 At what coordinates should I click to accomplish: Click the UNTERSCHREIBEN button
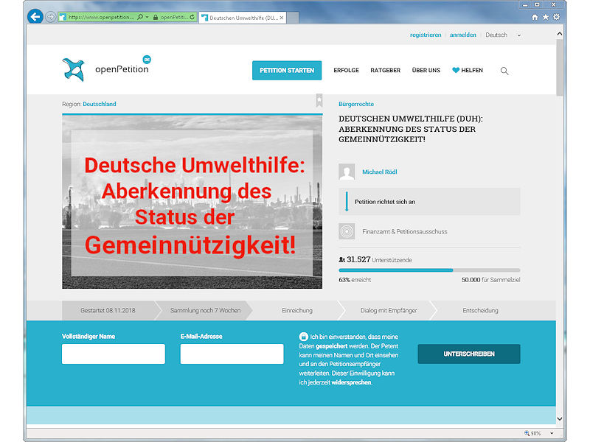coord(469,354)
